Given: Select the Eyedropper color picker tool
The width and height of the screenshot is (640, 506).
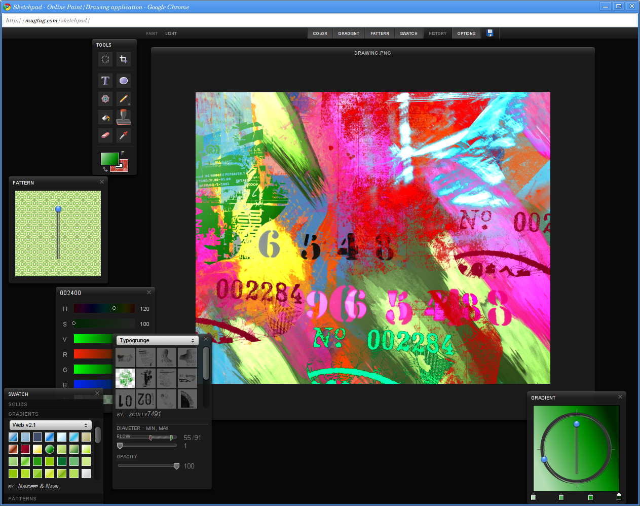Looking at the screenshot, I should 123,135.
